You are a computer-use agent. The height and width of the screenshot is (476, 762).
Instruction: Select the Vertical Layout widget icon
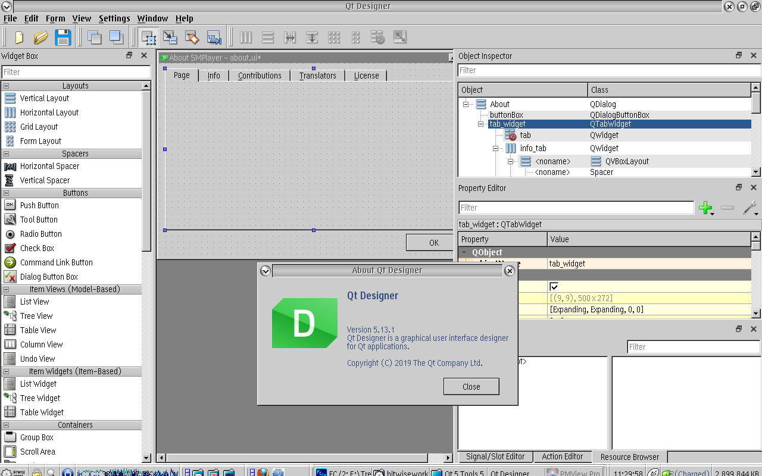[10, 98]
